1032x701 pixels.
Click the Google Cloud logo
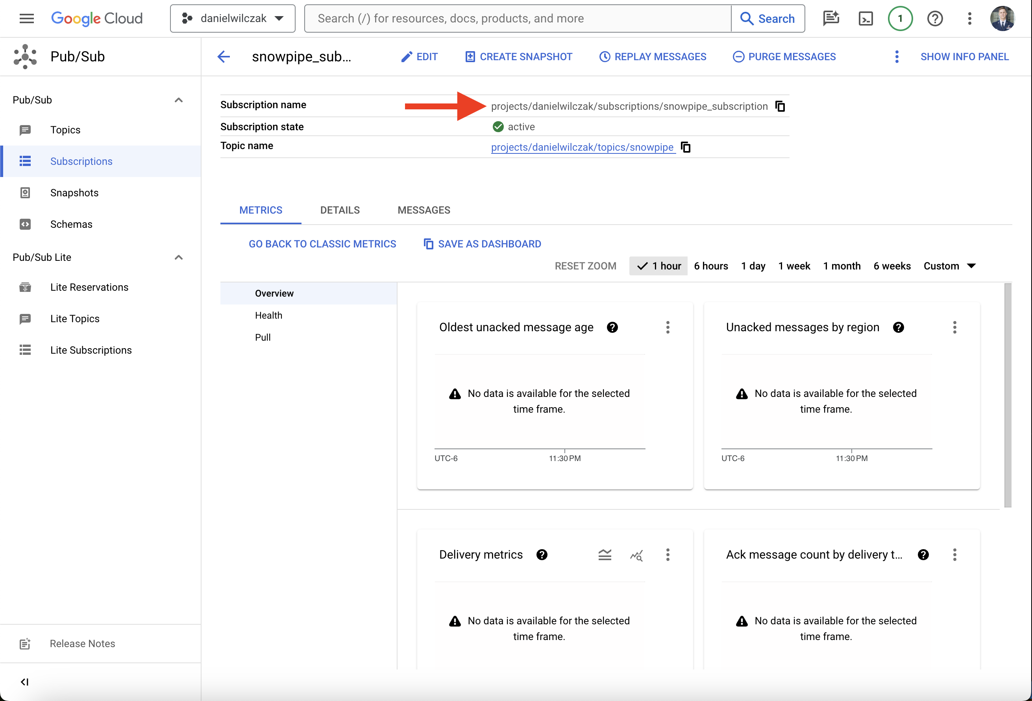point(97,18)
